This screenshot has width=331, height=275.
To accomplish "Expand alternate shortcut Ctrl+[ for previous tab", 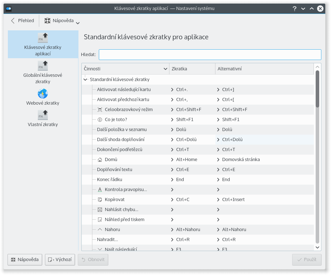I will (x=218, y=100).
